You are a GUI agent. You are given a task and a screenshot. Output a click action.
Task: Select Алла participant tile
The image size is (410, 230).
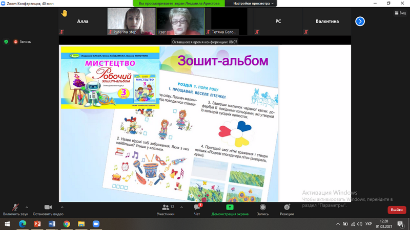coord(83,21)
